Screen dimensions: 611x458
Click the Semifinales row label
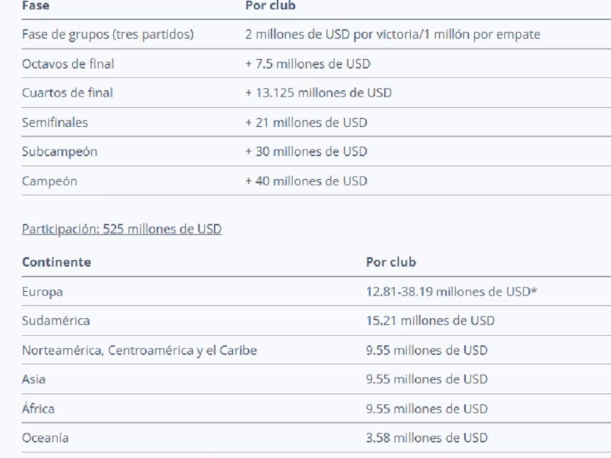click(x=55, y=123)
